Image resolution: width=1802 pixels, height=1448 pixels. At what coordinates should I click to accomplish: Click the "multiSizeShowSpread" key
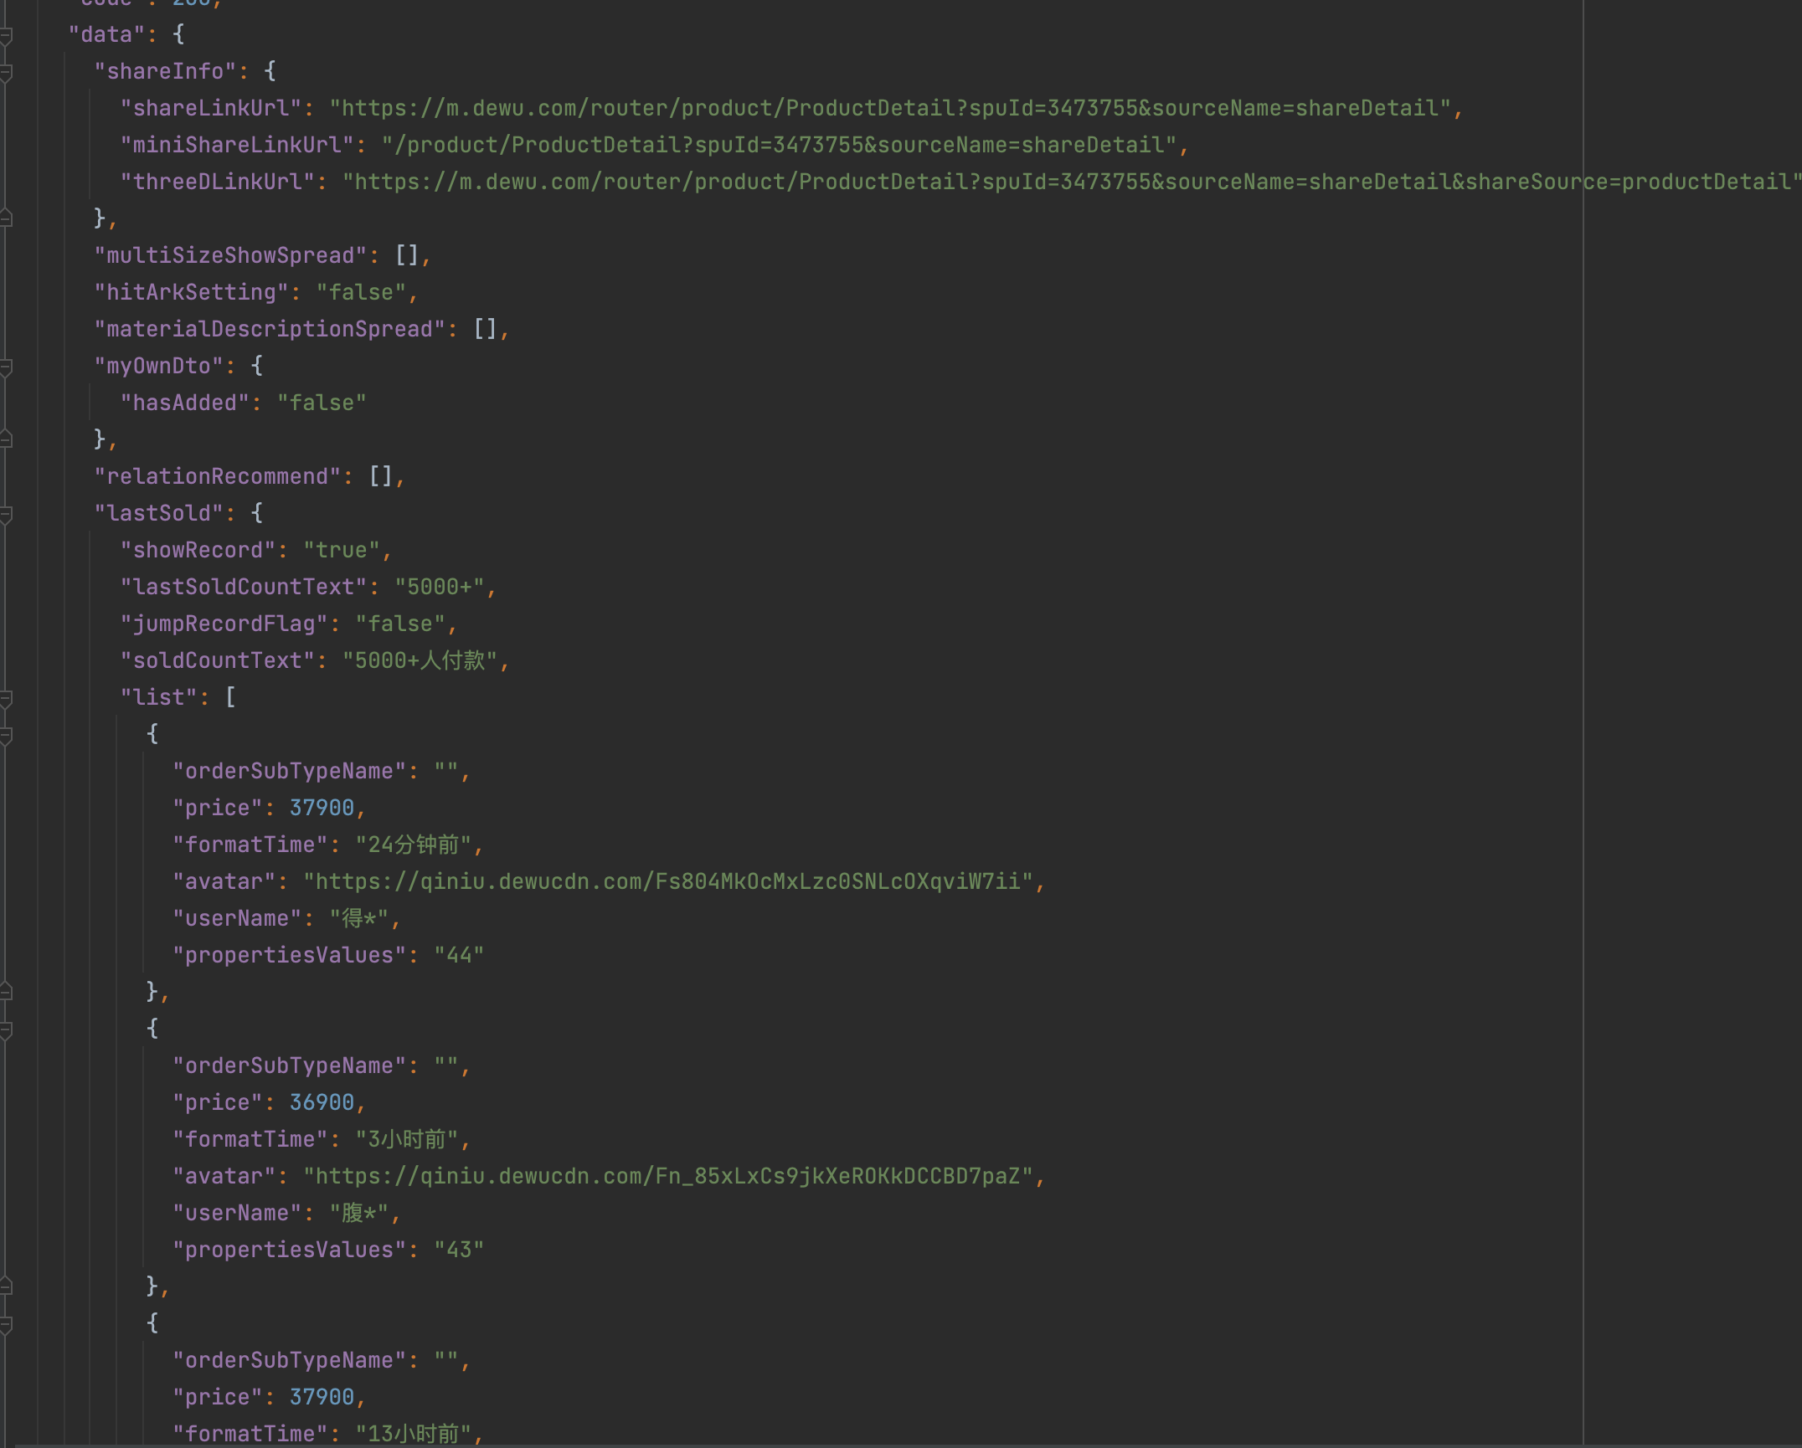coord(230,255)
